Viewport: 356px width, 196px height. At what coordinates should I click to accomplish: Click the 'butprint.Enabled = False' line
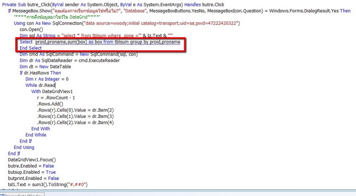[33, 178]
